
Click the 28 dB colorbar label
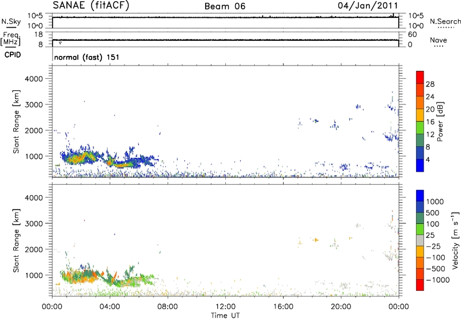click(430, 84)
